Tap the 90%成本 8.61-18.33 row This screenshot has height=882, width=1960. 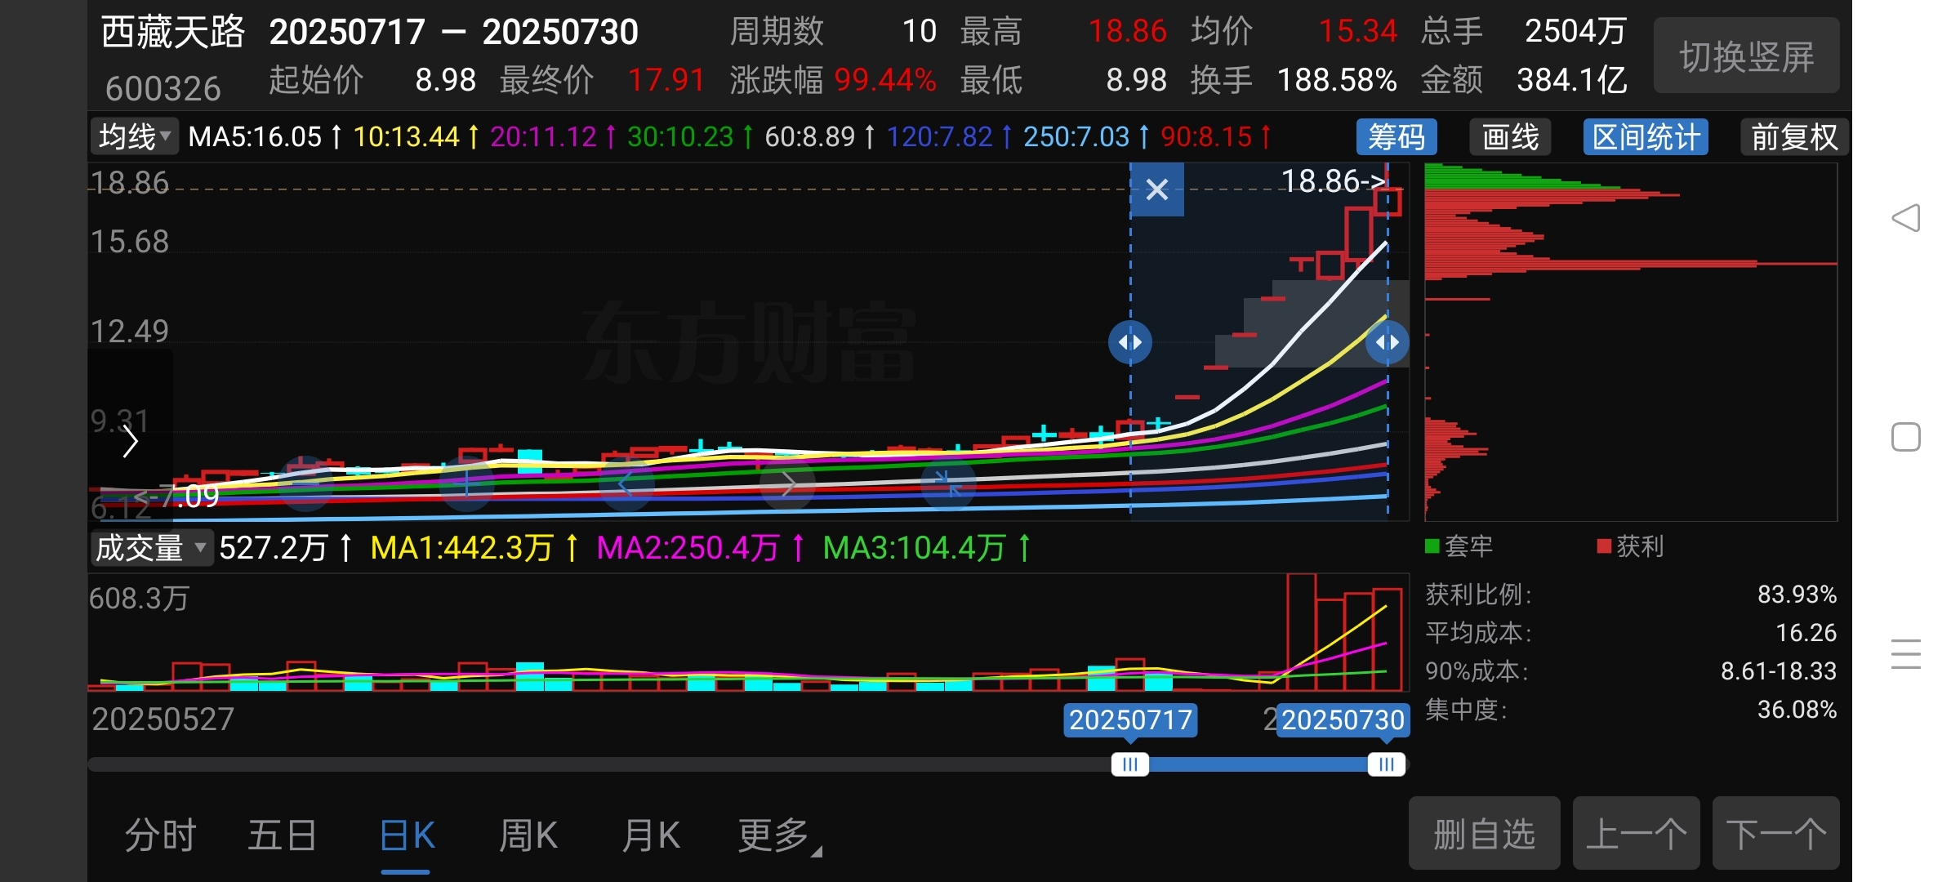point(1631,670)
